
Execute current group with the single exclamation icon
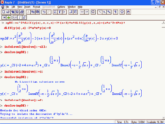click(20, 17)
